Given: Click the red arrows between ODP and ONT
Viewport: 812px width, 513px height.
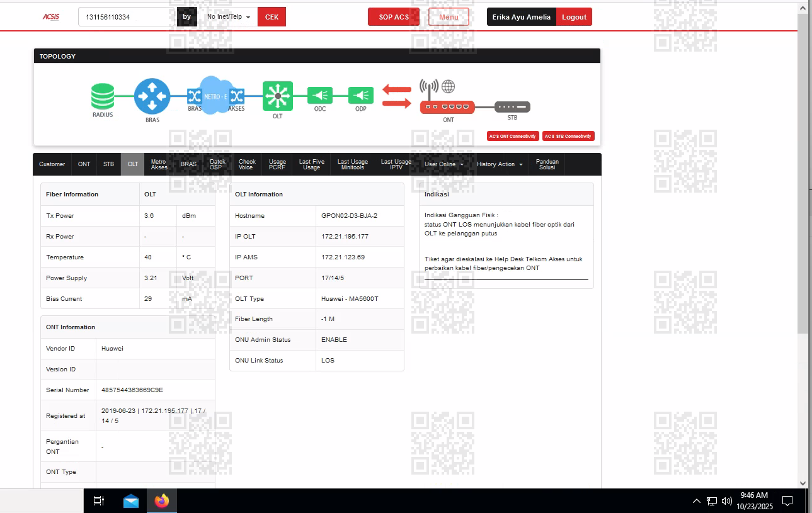Looking at the screenshot, I should 397,96.
